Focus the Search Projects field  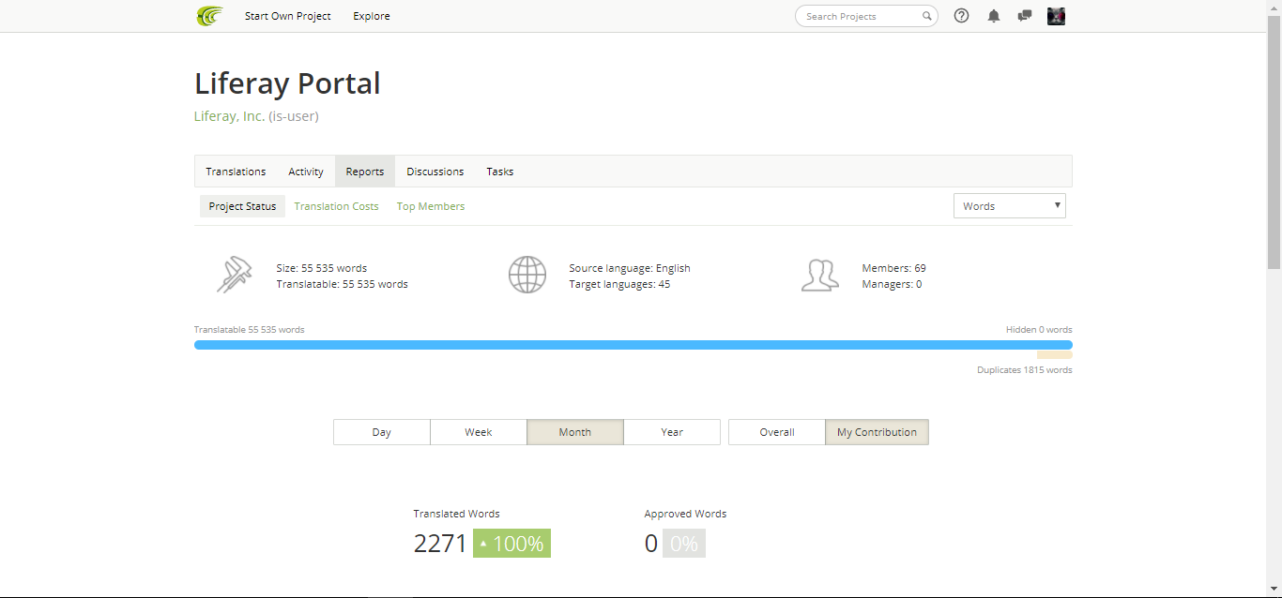pyautogui.click(x=866, y=16)
